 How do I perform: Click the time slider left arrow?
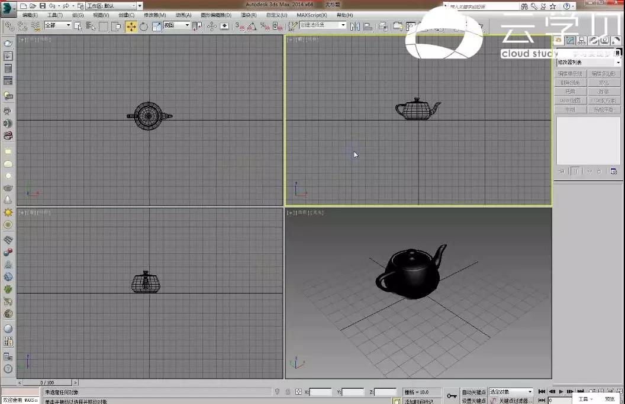pos(20,383)
